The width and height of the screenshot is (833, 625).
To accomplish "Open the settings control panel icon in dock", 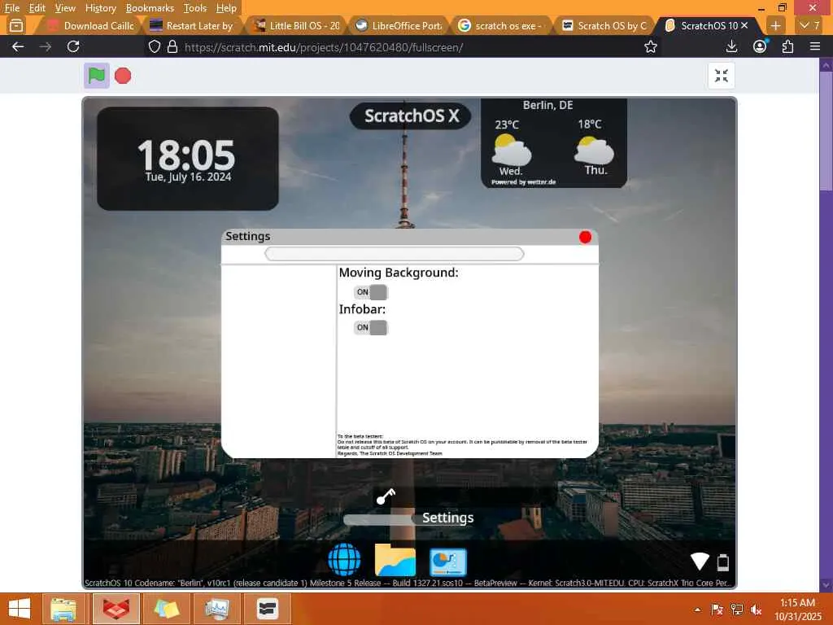I will 448,562.
